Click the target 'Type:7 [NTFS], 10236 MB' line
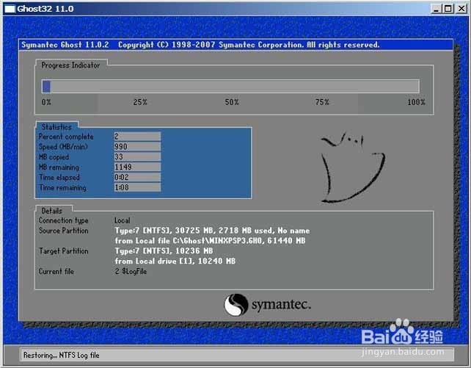 point(164,250)
